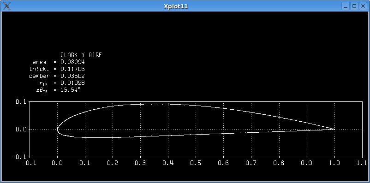The width and height of the screenshot is (370, 183).
Task: Click the thick. value 0.11706
Action: pyautogui.click(x=73, y=69)
